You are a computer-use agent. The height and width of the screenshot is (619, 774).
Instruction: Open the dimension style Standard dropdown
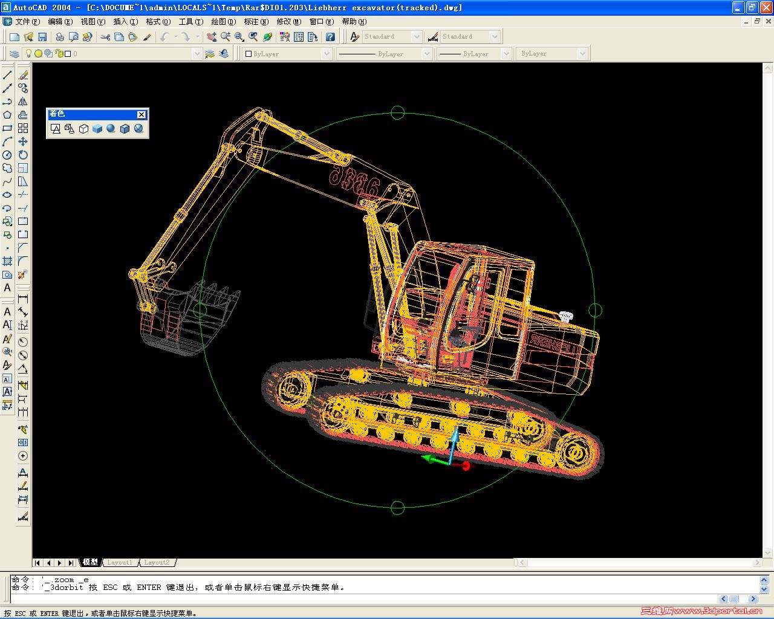point(494,37)
